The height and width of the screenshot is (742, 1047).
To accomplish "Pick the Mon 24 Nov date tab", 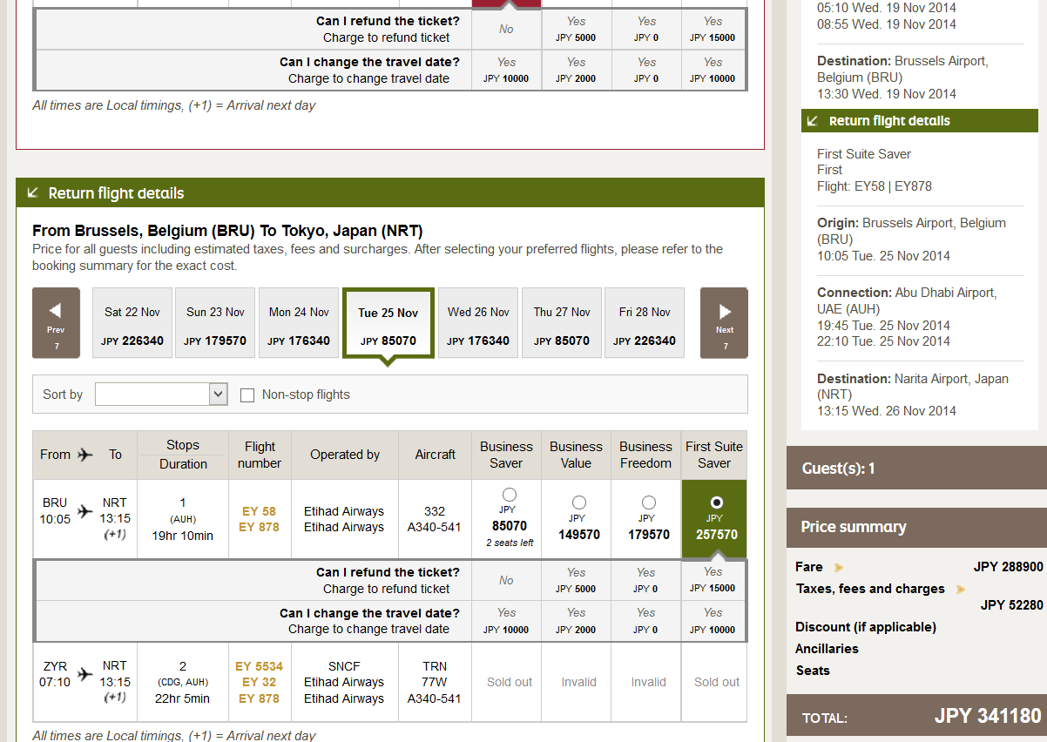I will [x=299, y=323].
